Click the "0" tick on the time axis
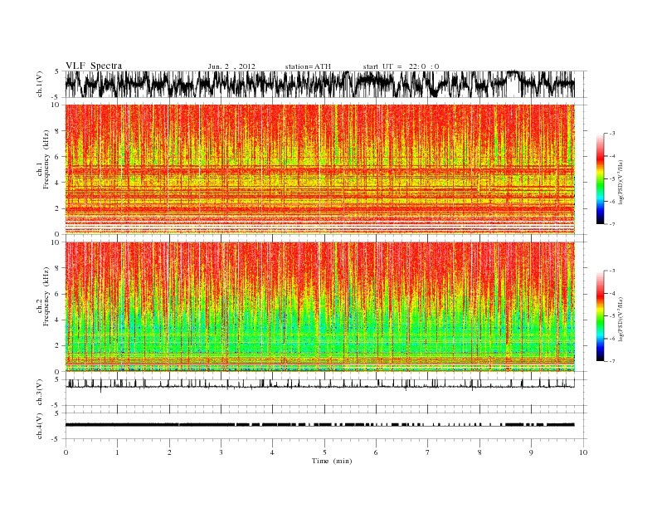This screenshot has width=657, height=508. [x=66, y=452]
